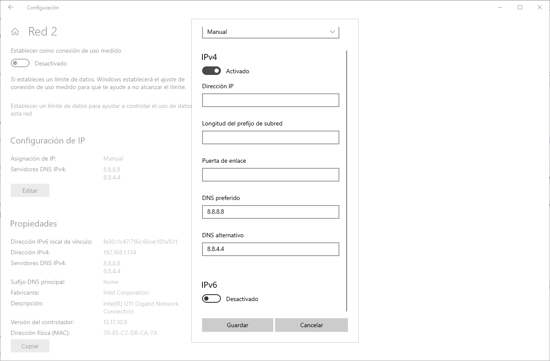
Task: Click the Dirección IP text field
Action: pyautogui.click(x=270, y=100)
